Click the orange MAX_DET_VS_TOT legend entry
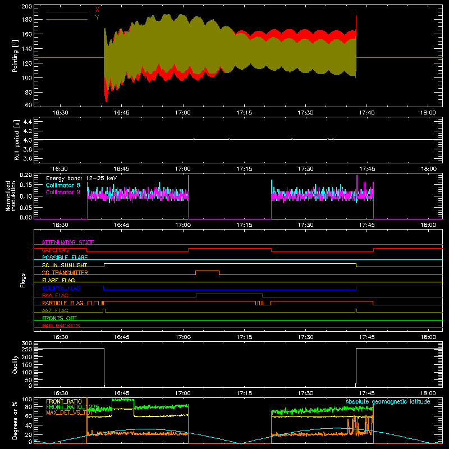The height and width of the screenshot is (449, 449). tap(69, 413)
